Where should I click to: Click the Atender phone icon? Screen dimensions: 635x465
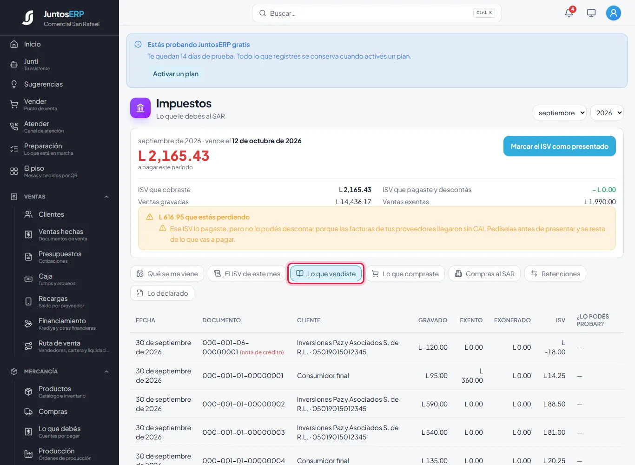(x=14, y=126)
